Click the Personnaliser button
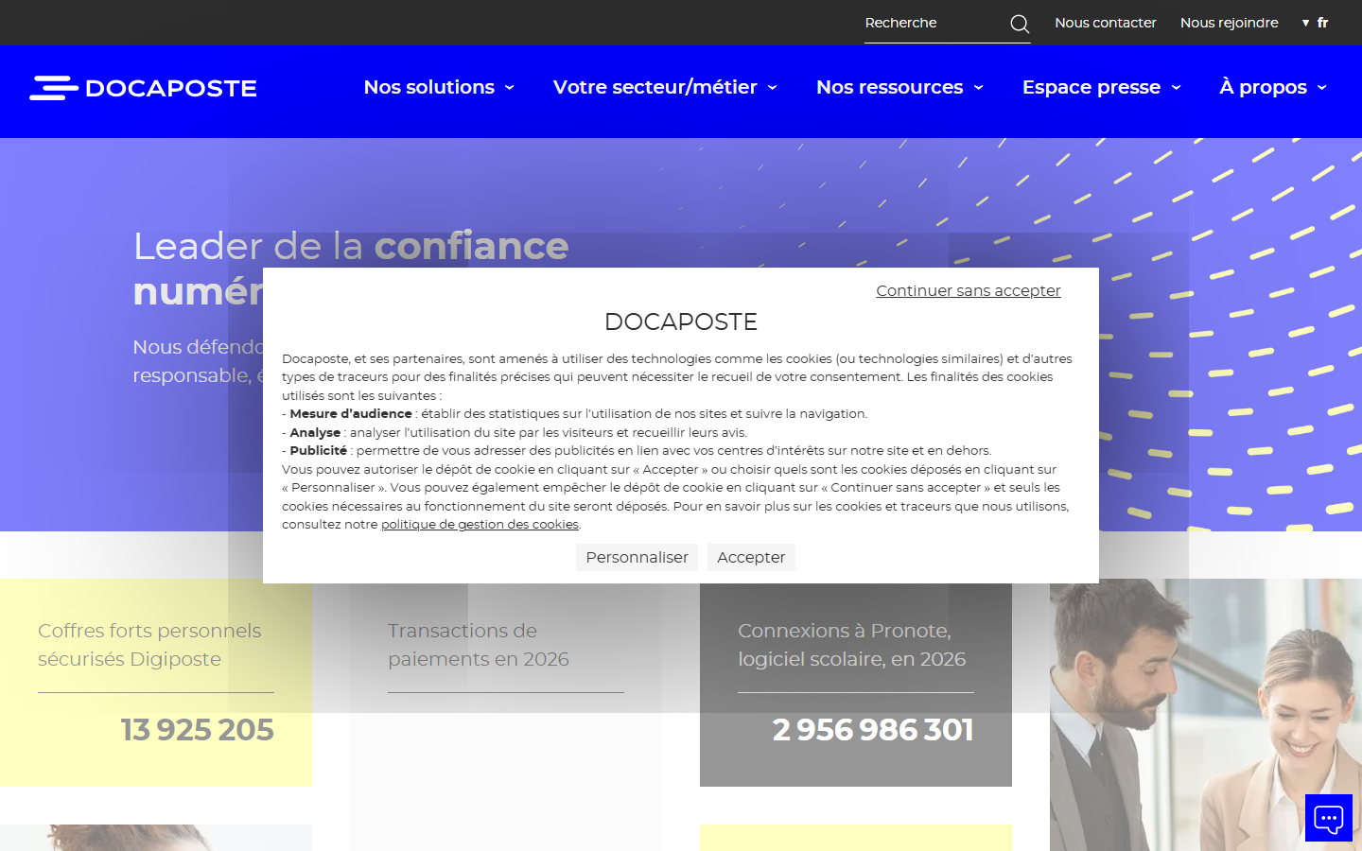The width and height of the screenshot is (1362, 851). click(637, 557)
